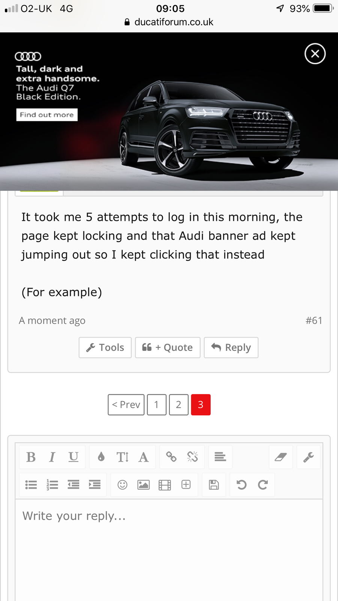Open the font size dropdown

(122, 457)
